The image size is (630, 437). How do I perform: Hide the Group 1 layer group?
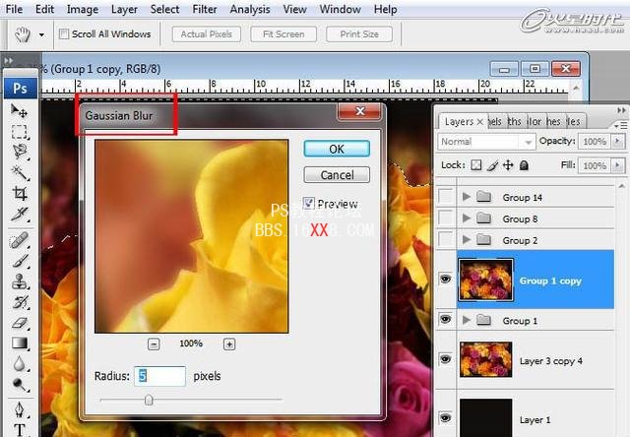point(445,319)
